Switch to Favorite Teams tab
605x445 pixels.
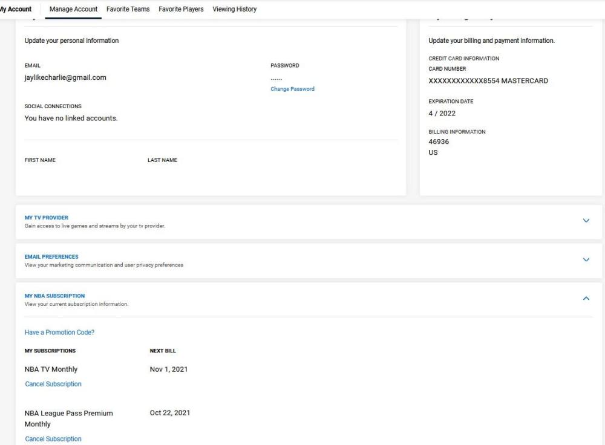[128, 9]
